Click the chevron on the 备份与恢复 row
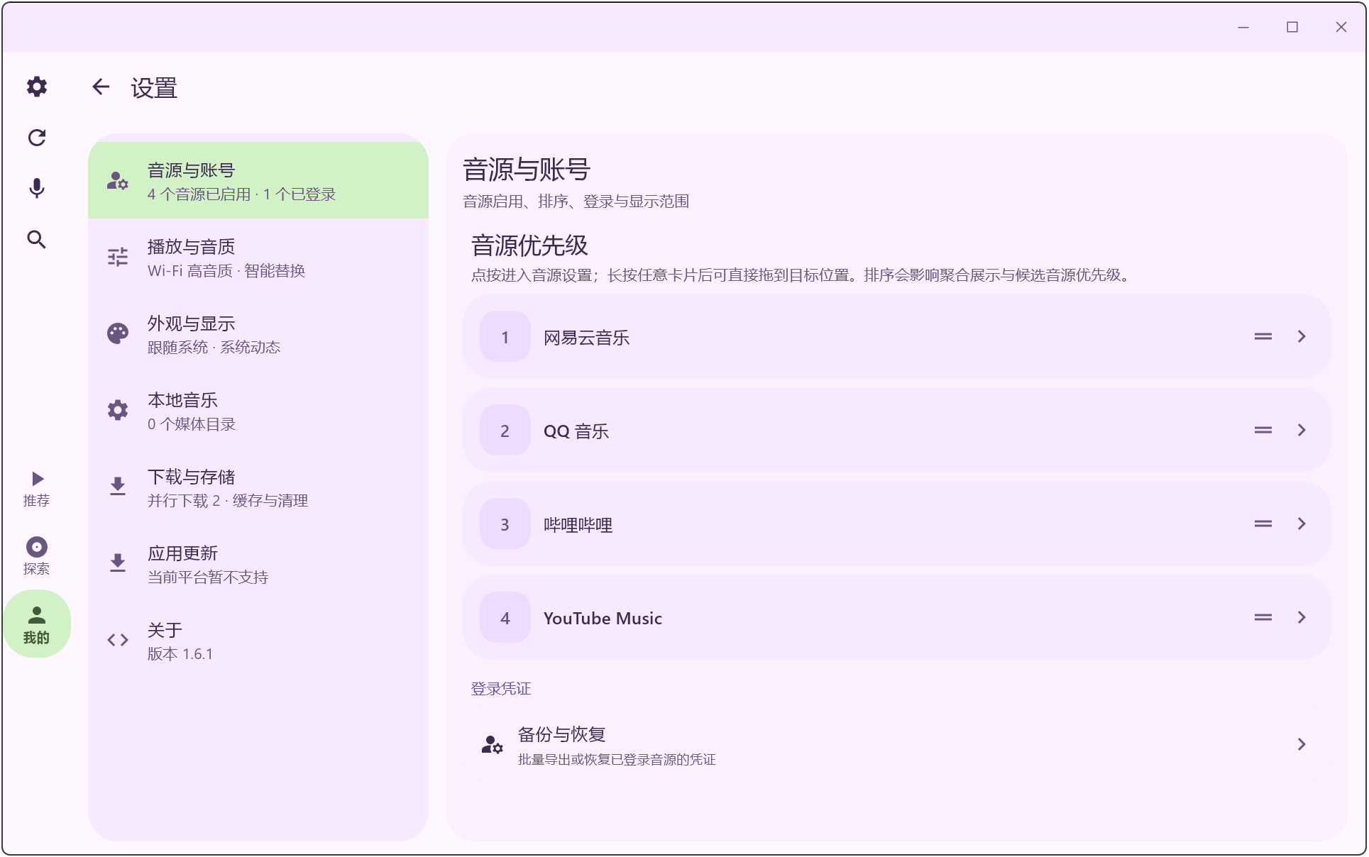This screenshot has height=857, width=1369. 1302,744
